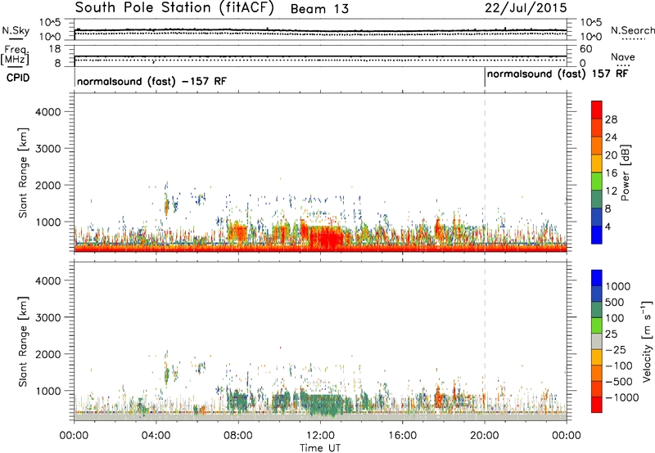Select the 'N.Search' legend label
This screenshot has width=655, height=453.
[x=633, y=30]
